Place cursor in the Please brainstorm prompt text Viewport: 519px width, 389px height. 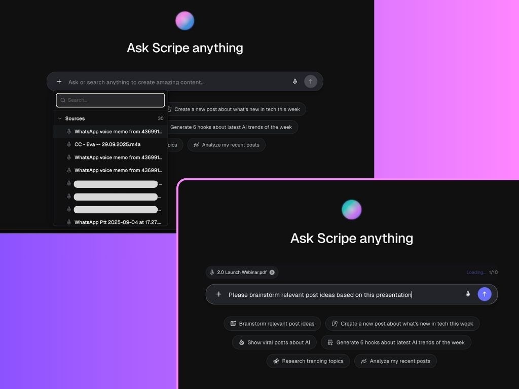coord(319,294)
